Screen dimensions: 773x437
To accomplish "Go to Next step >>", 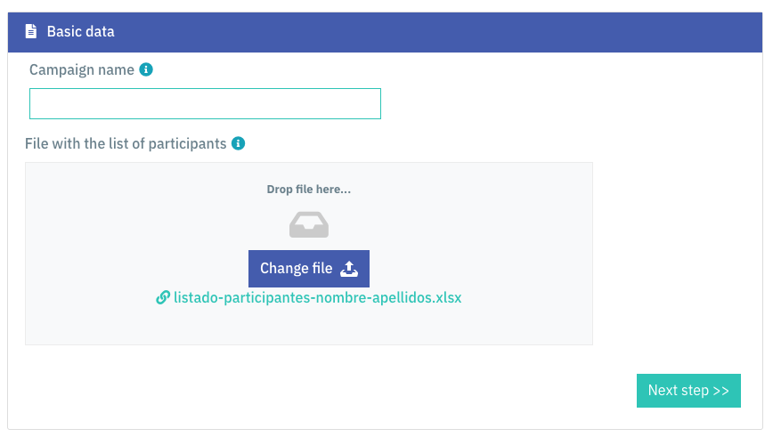I will [688, 391].
